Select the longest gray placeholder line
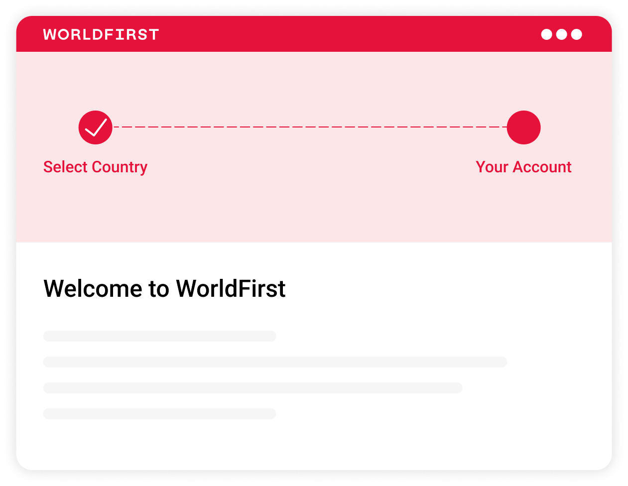 (275, 362)
